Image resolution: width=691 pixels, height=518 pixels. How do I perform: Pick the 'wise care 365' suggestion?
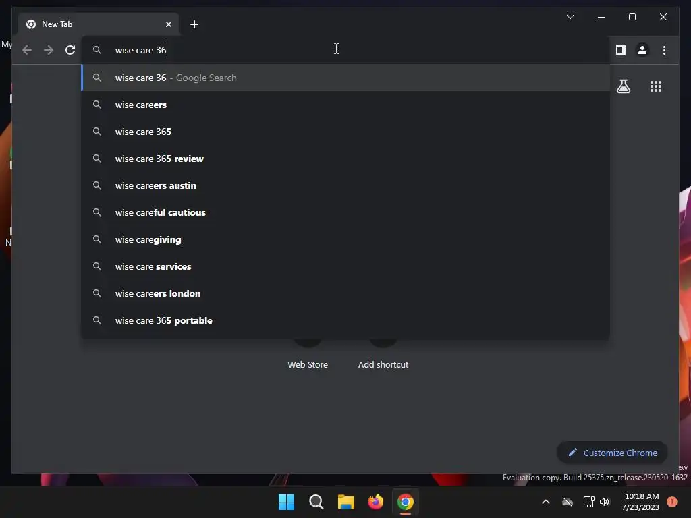[x=346, y=132]
